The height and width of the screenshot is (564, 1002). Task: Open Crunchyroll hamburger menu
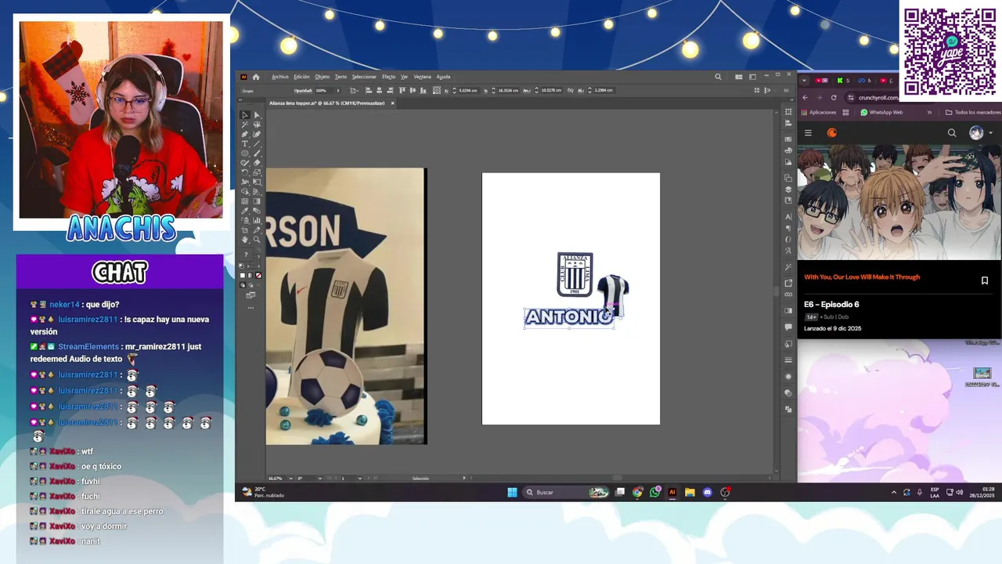[808, 133]
